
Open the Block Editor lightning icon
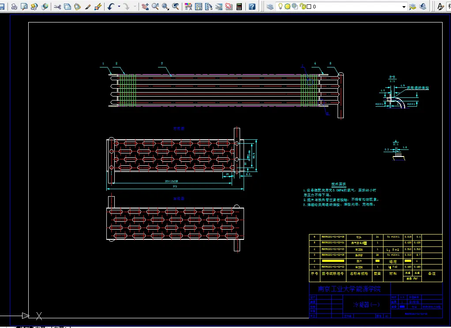(98, 6)
